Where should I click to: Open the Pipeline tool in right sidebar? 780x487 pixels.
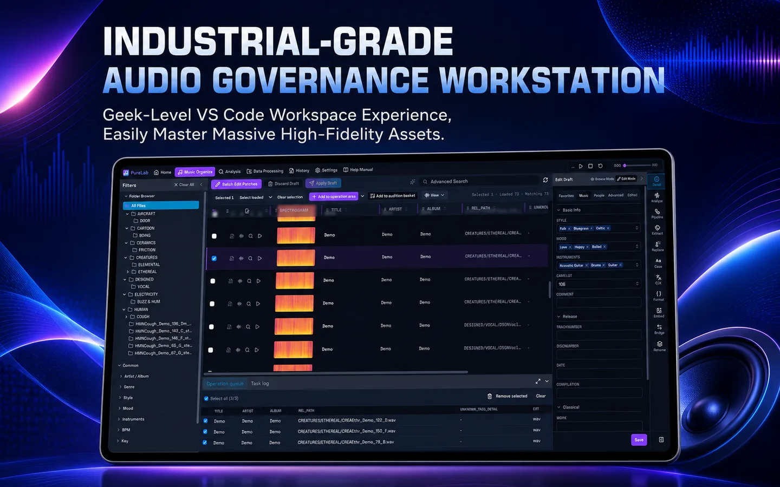click(x=657, y=214)
